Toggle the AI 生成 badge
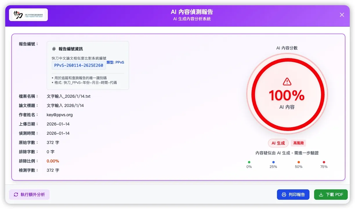 pos(278,143)
